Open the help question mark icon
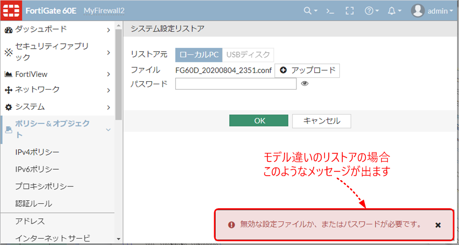The image size is (459, 245). click(369, 11)
